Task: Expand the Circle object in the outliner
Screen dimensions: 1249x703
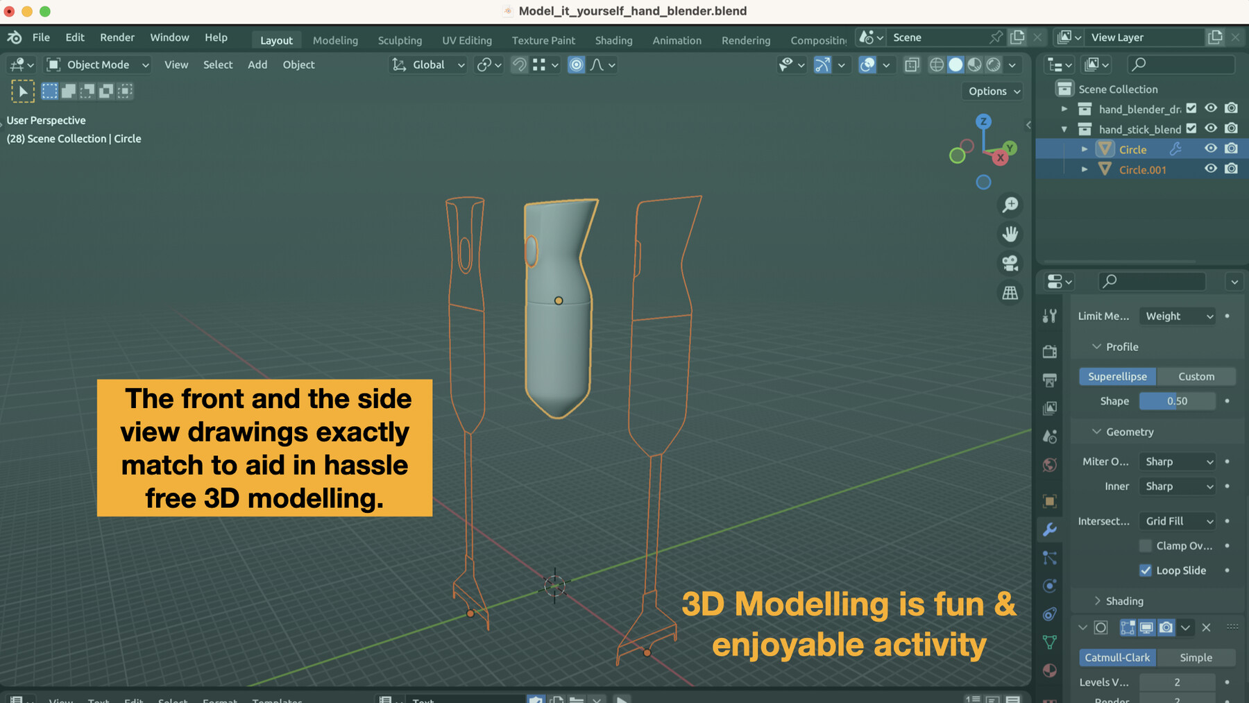Action: pyautogui.click(x=1085, y=149)
